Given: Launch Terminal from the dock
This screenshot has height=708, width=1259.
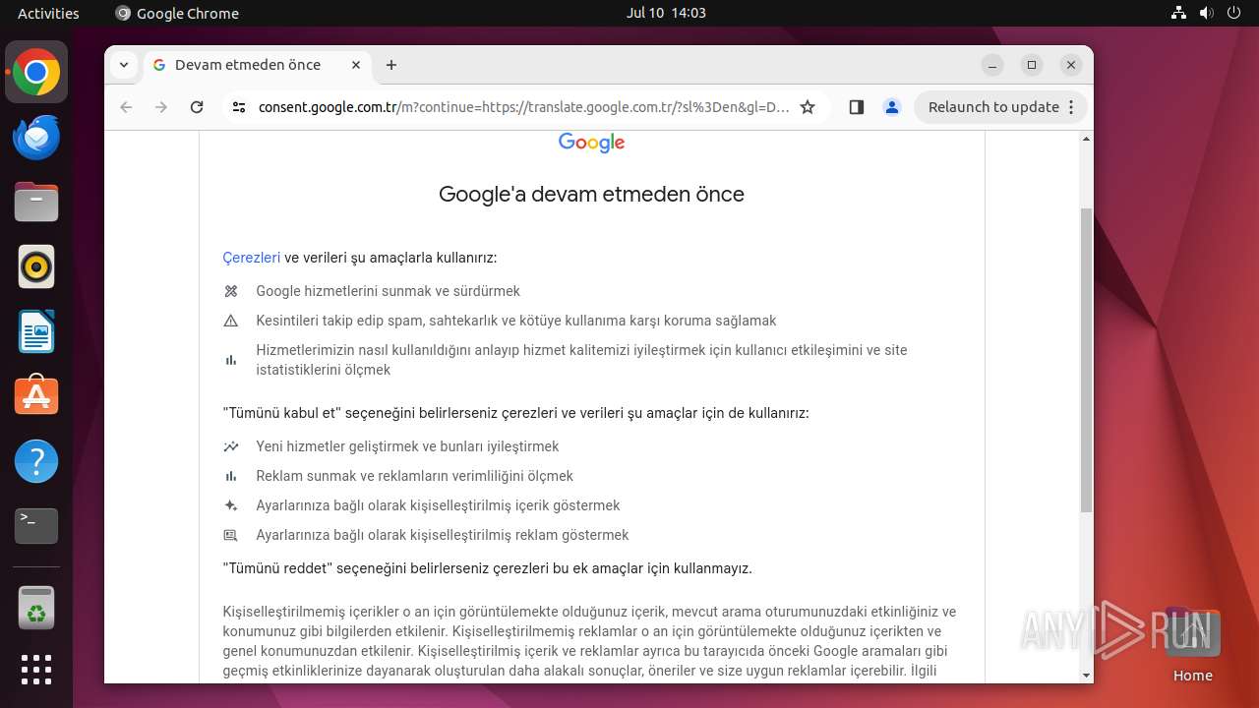Looking at the screenshot, I should tap(36, 526).
